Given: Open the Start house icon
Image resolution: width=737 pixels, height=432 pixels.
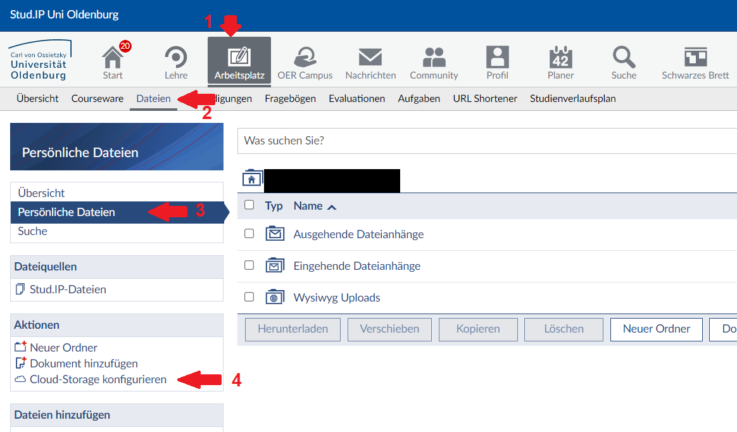Looking at the screenshot, I should click(x=113, y=58).
